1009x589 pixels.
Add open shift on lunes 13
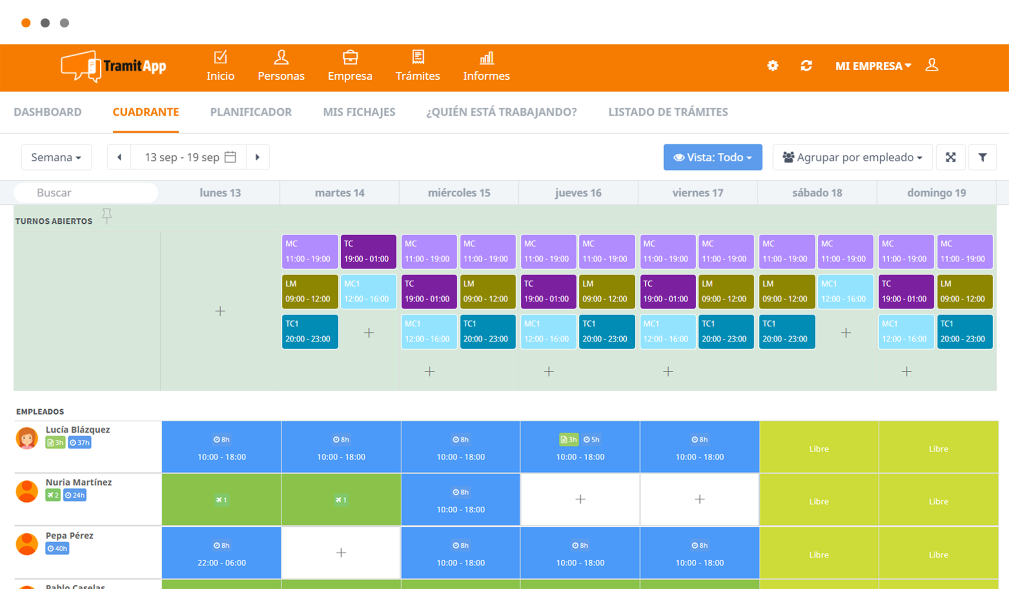(x=220, y=311)
